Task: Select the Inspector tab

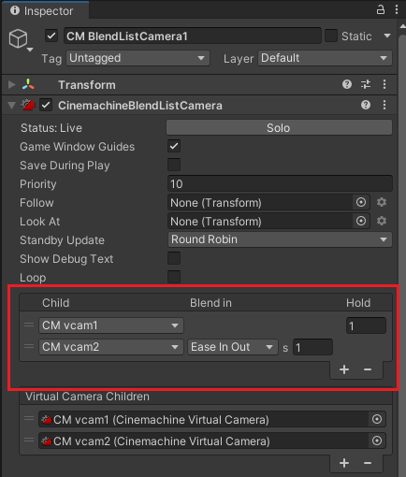Action: point(46,11)
